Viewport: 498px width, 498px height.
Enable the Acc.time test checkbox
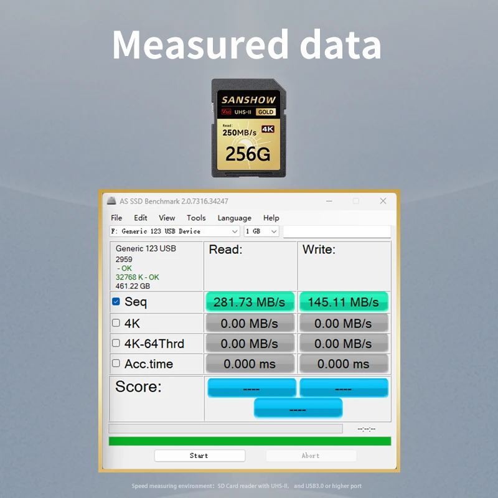[116, 364]
